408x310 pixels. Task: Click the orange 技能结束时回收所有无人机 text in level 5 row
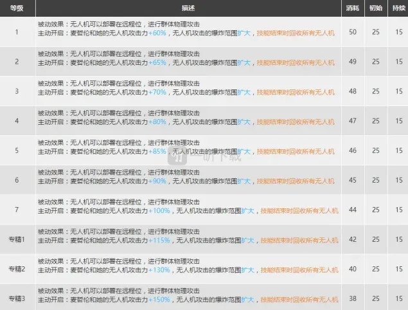[296, 151]
